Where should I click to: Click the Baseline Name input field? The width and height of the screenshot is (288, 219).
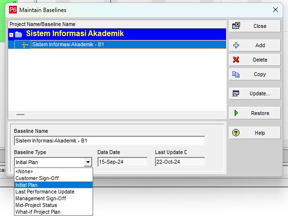tap(109, 141)
